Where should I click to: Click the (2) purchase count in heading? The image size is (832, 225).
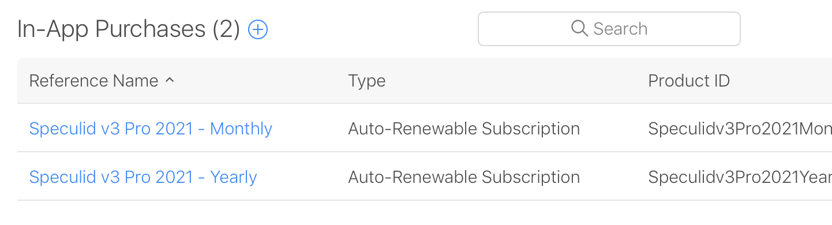click(226, 29)
